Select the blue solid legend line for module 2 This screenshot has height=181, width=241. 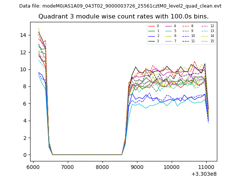151,36
